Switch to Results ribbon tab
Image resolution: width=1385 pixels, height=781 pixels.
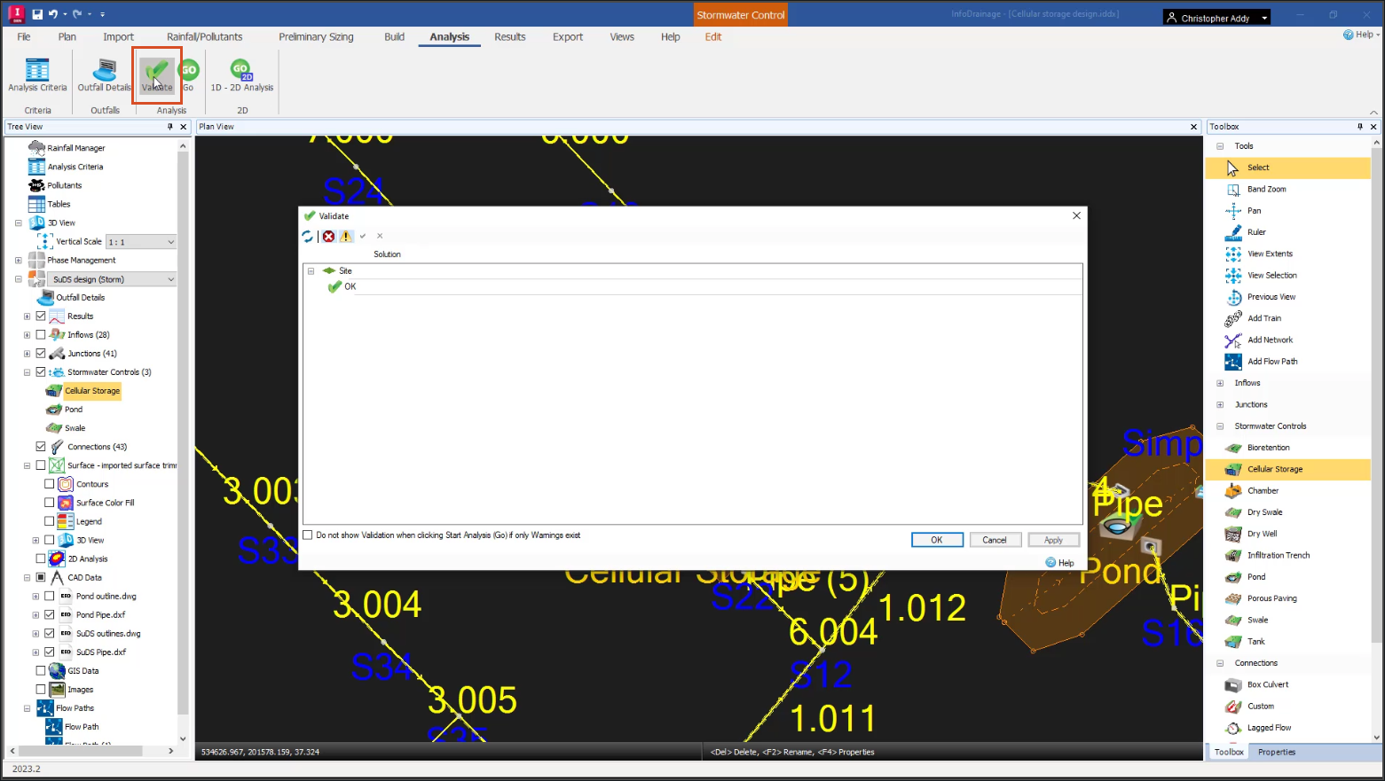510,37
